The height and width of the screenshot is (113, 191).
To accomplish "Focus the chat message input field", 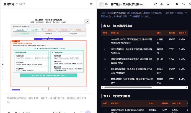I will [48, 100].
